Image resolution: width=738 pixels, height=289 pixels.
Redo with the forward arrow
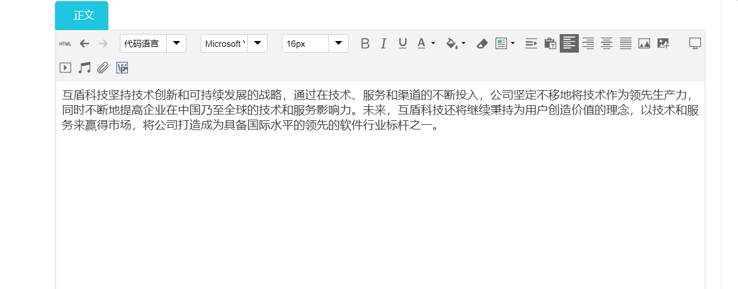(103, 43)
